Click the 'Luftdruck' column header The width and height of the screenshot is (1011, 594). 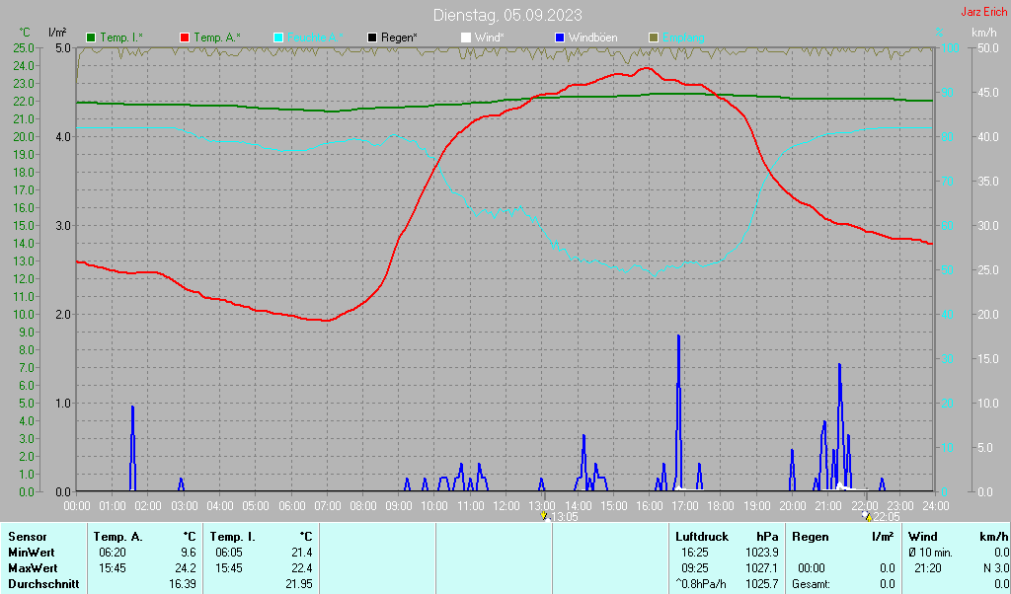702,537
